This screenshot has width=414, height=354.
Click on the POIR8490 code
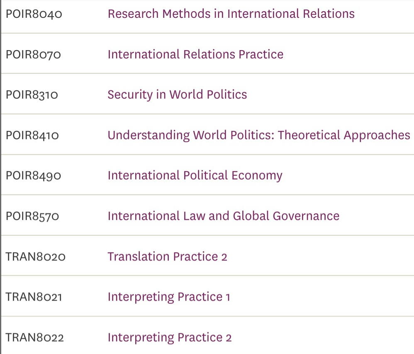(x=34, y=176)
